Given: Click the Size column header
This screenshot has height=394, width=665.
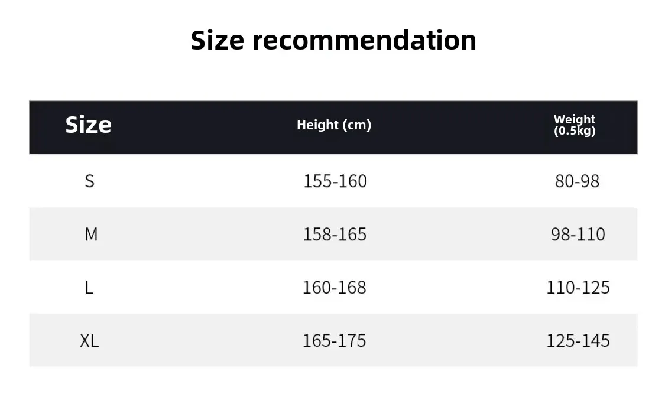Looking at the screenshot, I should [88, 125].
